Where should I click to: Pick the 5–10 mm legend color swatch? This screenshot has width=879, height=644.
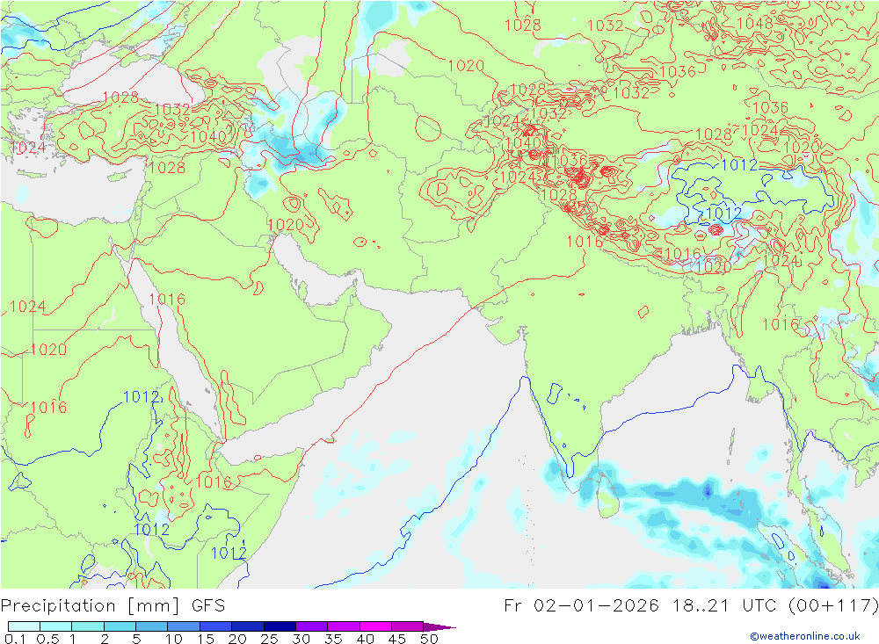152,626
